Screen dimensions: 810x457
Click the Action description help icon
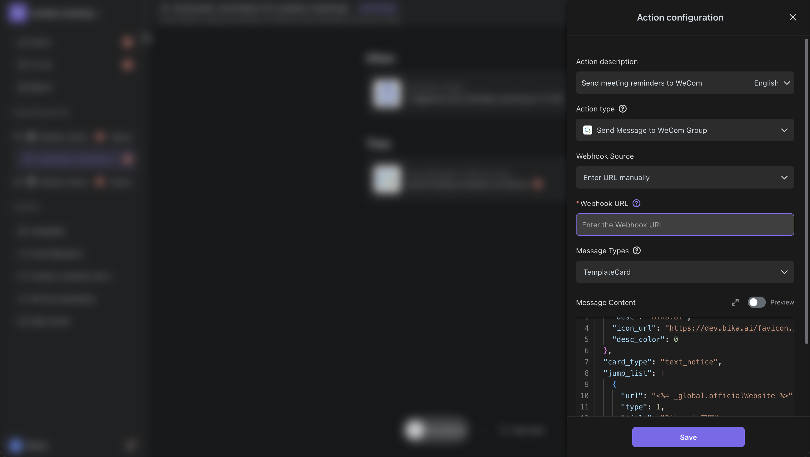tap(623, 109)
